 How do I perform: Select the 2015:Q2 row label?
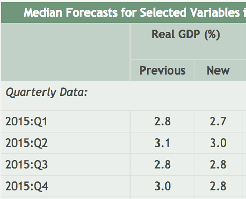[x=26, y=143]
